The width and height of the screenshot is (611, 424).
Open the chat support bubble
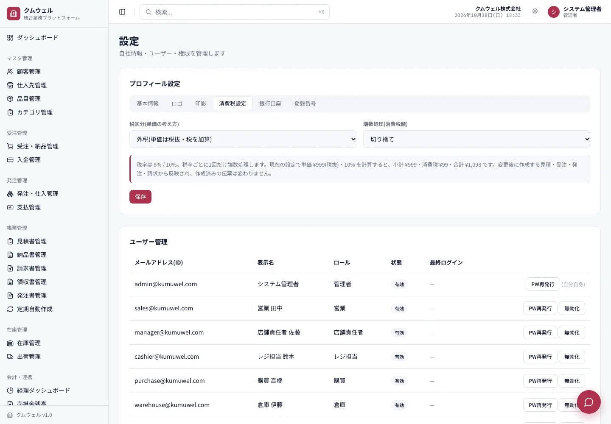(589, 402)
